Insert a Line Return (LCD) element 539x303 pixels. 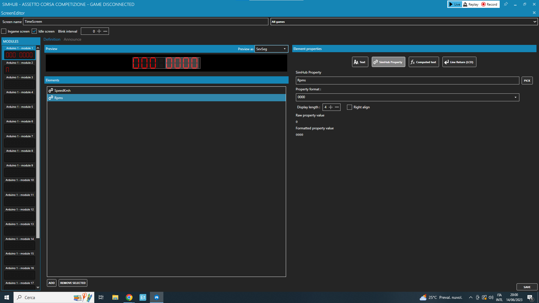[x=459, y=62]
